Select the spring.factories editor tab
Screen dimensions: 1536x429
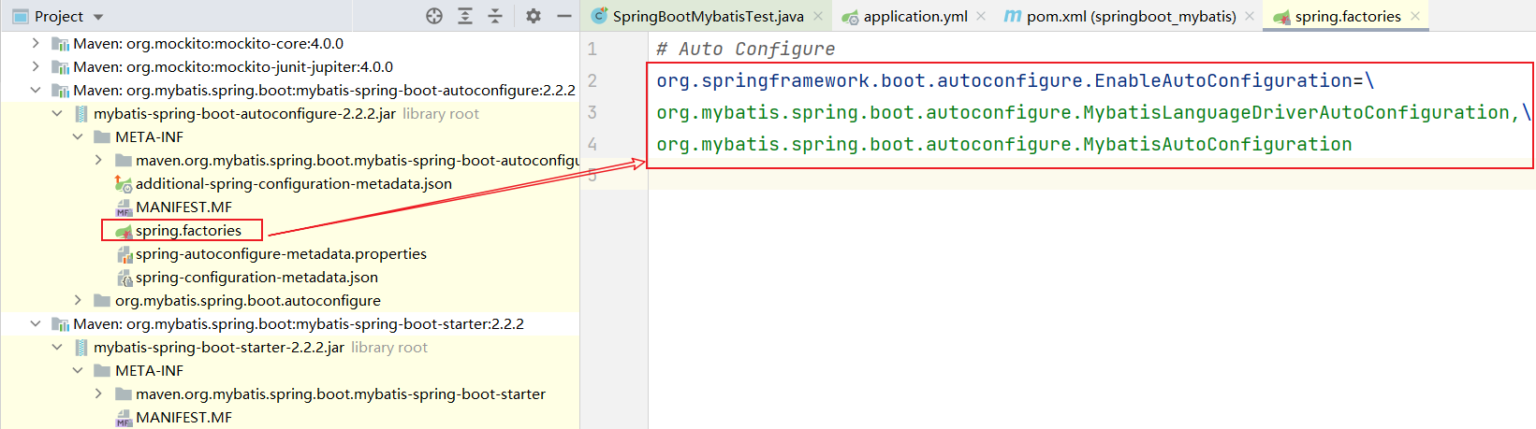pyautogui.click(x=1348, y=16)
